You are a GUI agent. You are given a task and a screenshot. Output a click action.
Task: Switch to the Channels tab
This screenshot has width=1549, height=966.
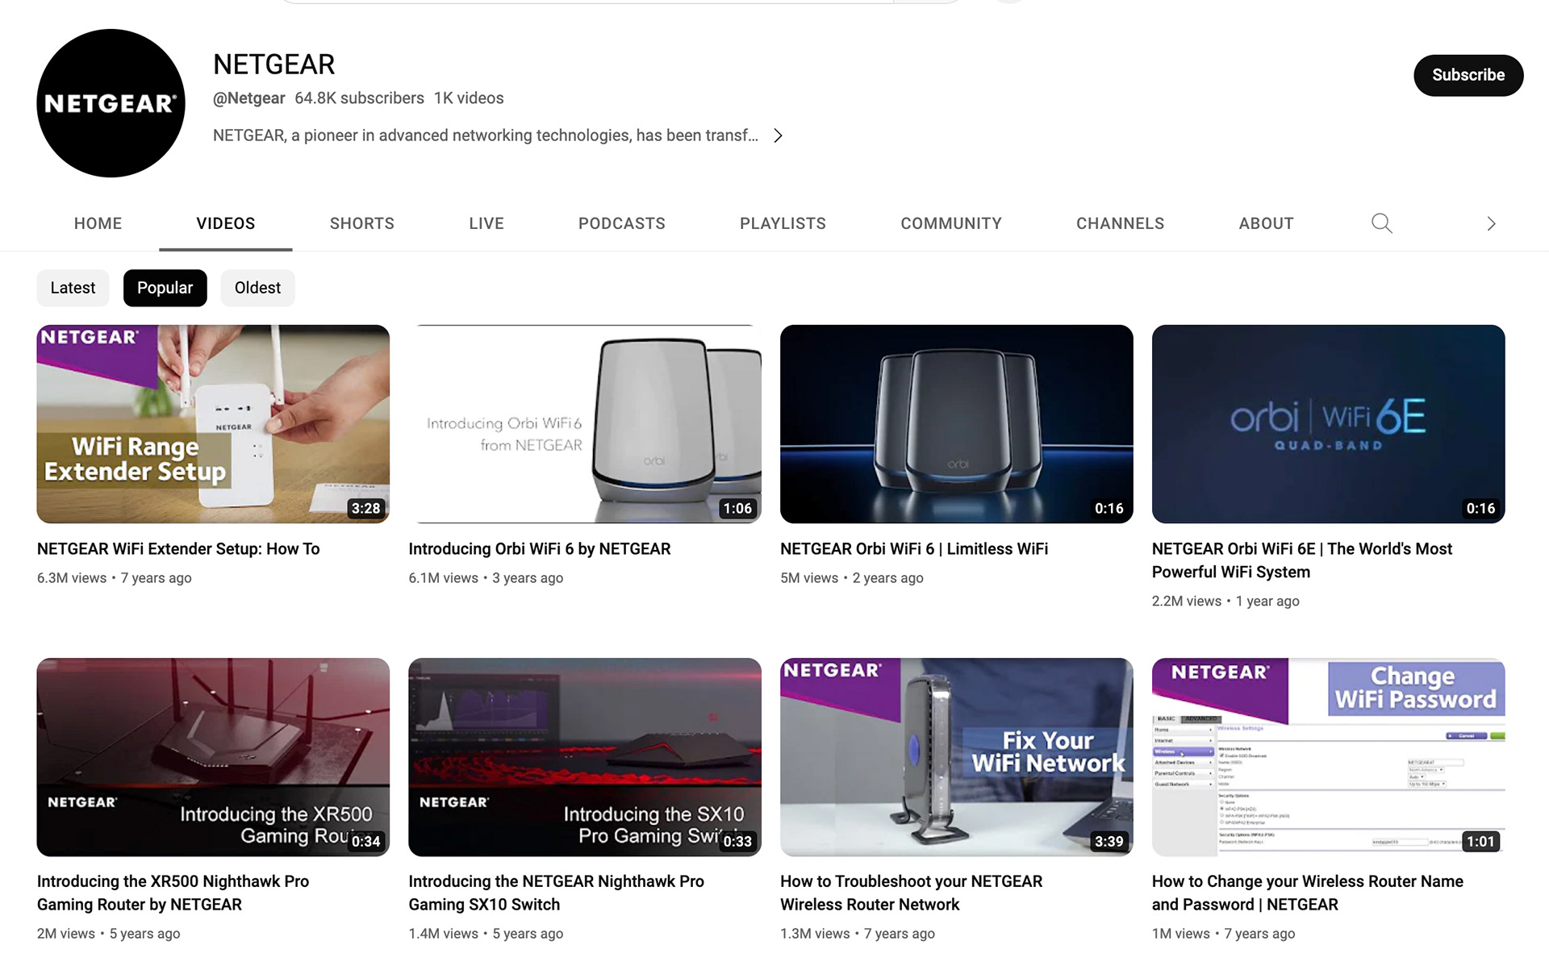point(1120,223)
